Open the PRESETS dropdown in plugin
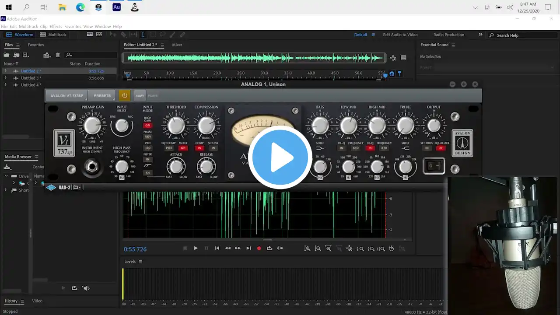The height and width of the screenshot is (315, 560). pyautogui.click(x=102, y=95)
